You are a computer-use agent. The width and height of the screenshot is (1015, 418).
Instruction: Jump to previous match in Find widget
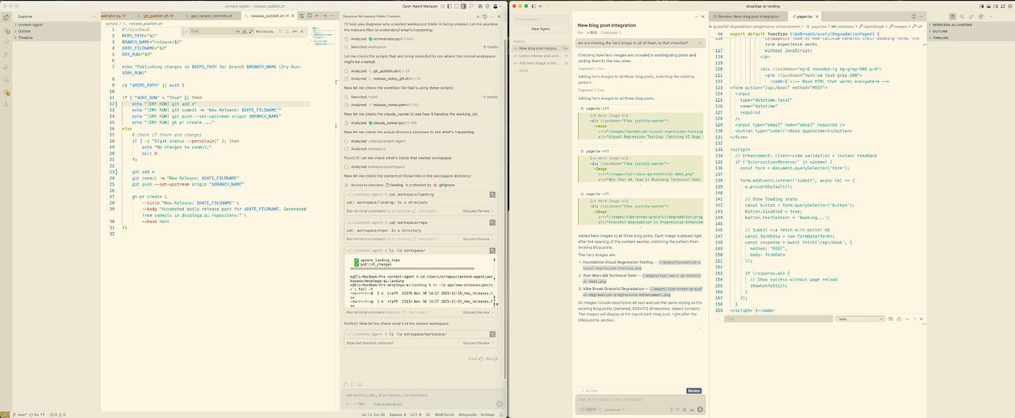coord(279,31)
